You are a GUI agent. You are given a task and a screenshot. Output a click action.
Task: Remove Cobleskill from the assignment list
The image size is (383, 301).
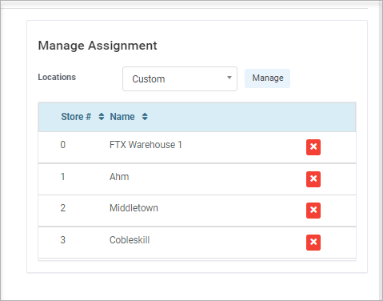[x=313, y=243]
